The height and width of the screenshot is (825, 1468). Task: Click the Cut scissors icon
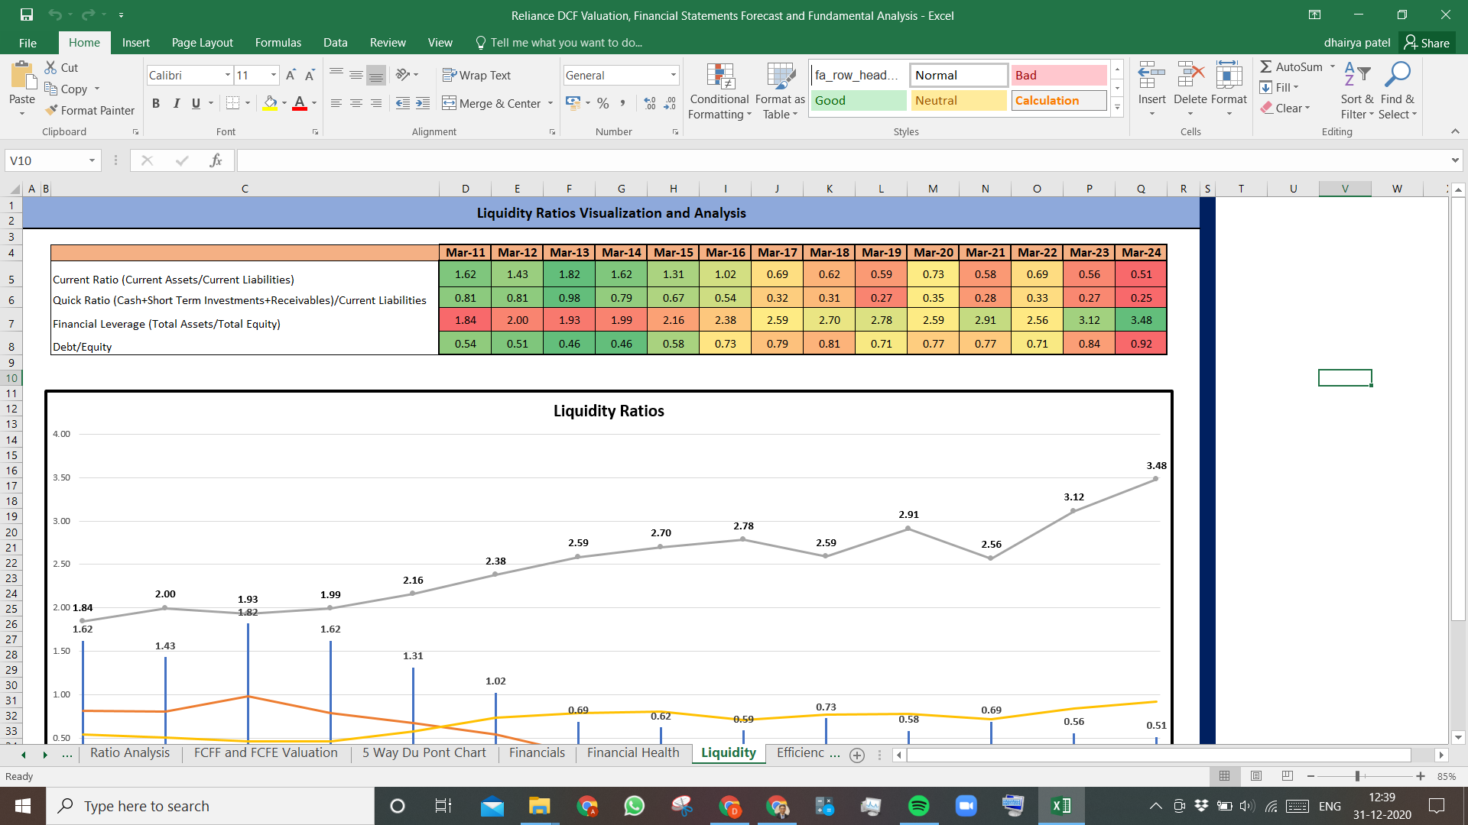click(x=51, y=67)
